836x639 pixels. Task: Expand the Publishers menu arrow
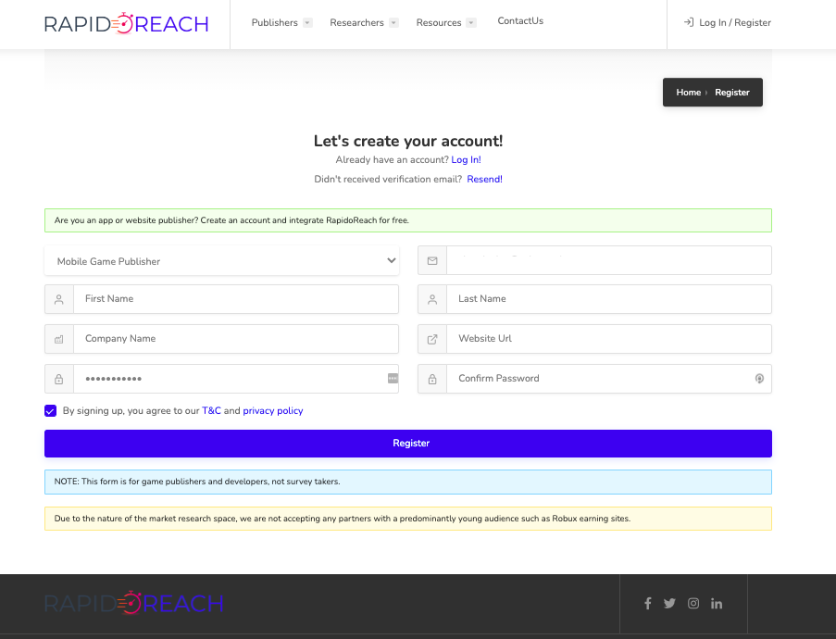pyautogui.click(x=307, y=23)
